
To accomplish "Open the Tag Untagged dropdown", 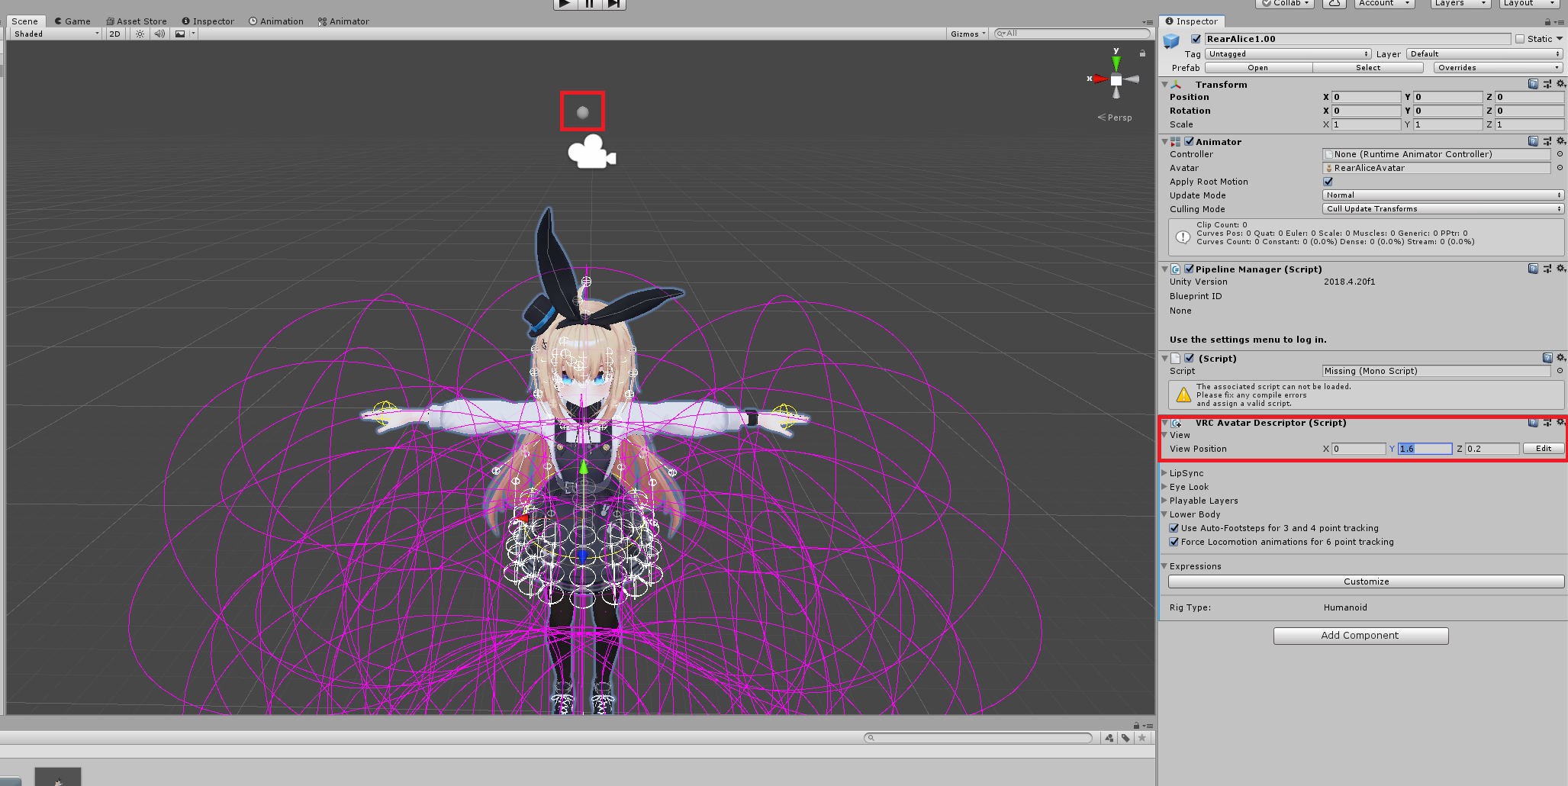I will [x=1288, y=54].
